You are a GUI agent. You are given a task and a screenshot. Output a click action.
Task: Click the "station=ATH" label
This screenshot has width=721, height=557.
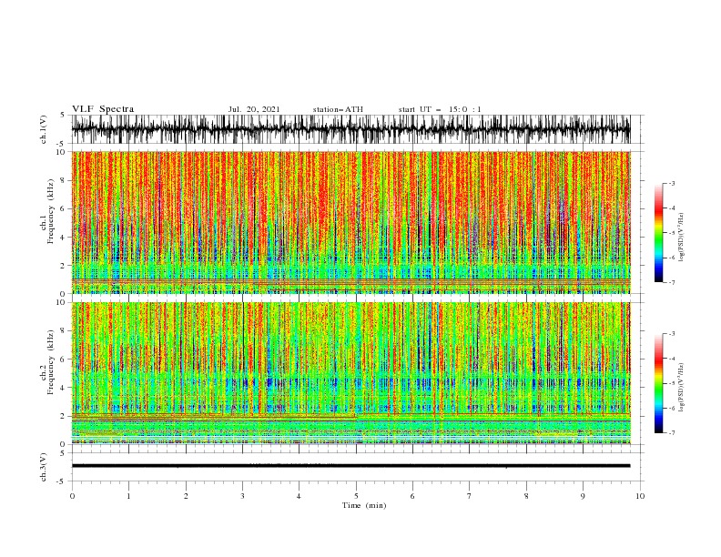pyautogui.click(x=338, y=109)
